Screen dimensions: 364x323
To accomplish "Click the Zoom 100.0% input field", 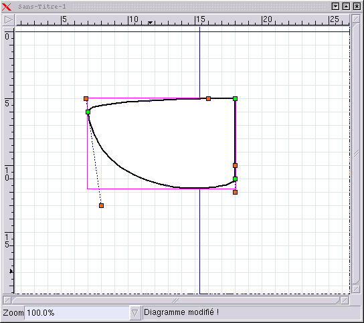I will click(77, 313).
